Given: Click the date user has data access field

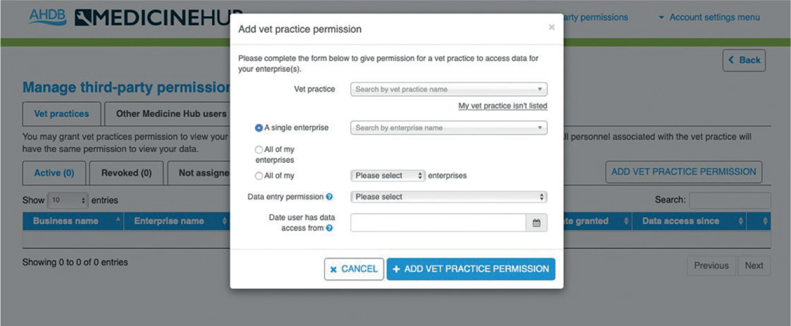Looking at the screenshot, I should (x=438, y=223).
